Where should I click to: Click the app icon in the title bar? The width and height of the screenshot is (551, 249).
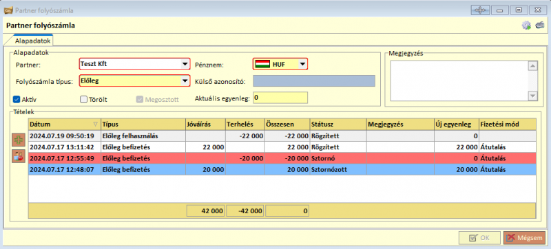[x=8, y=10]
